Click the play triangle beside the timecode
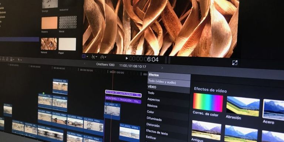Screen dimensions: 284x142 pos(126,58)
